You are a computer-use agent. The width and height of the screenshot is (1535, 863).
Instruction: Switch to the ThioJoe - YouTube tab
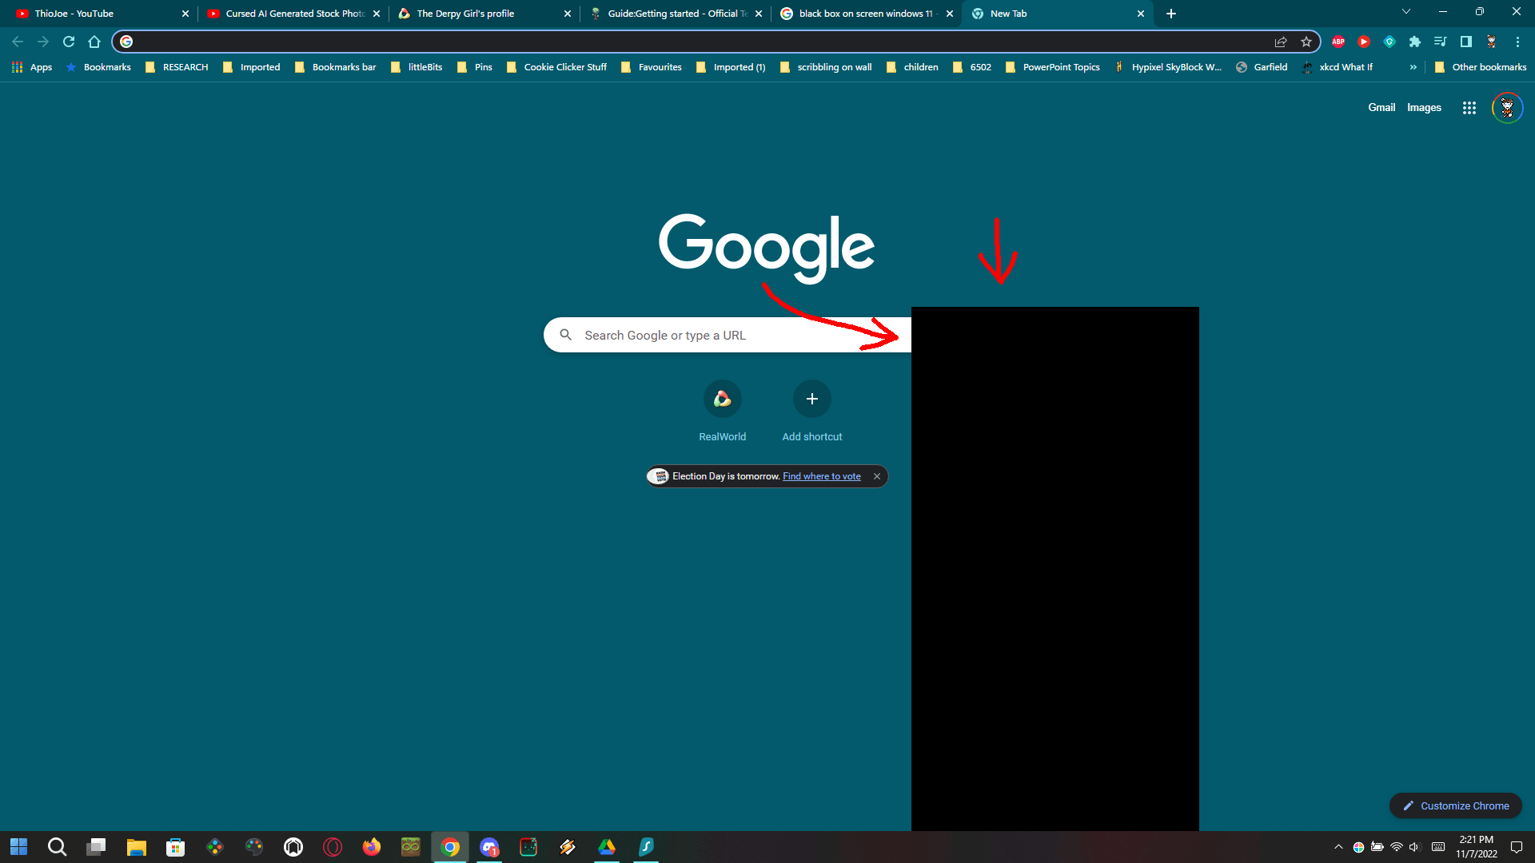coord(96,14)
